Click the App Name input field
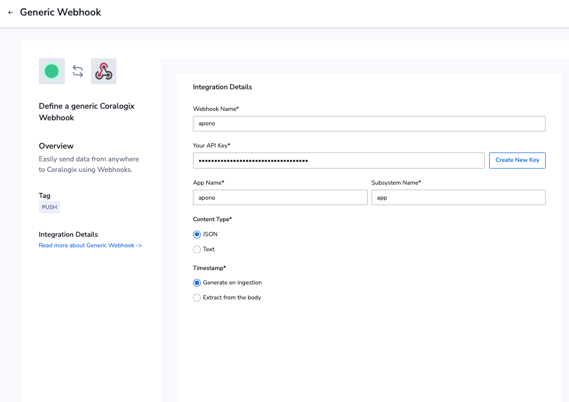This screenshot has width=569, height=402. click(280, 197)
